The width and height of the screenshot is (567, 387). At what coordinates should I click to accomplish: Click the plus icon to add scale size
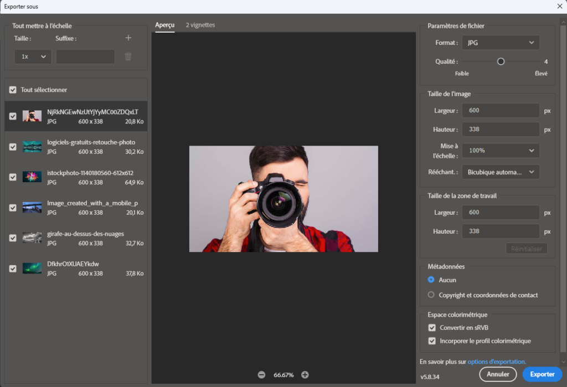click(128, 38)
